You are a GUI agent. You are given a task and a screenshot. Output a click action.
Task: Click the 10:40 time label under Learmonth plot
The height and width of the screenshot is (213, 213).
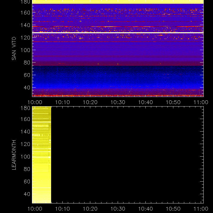[x=146, y=209]
